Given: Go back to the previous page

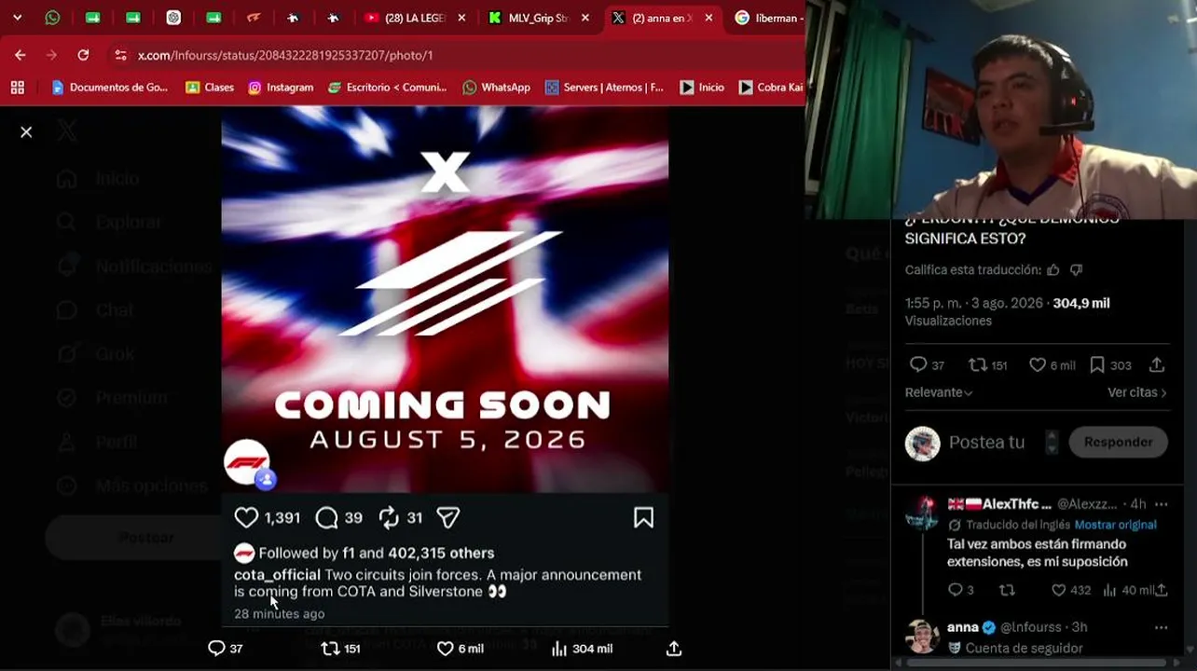Looking at the screenshot, I should (x=21, y=55).
